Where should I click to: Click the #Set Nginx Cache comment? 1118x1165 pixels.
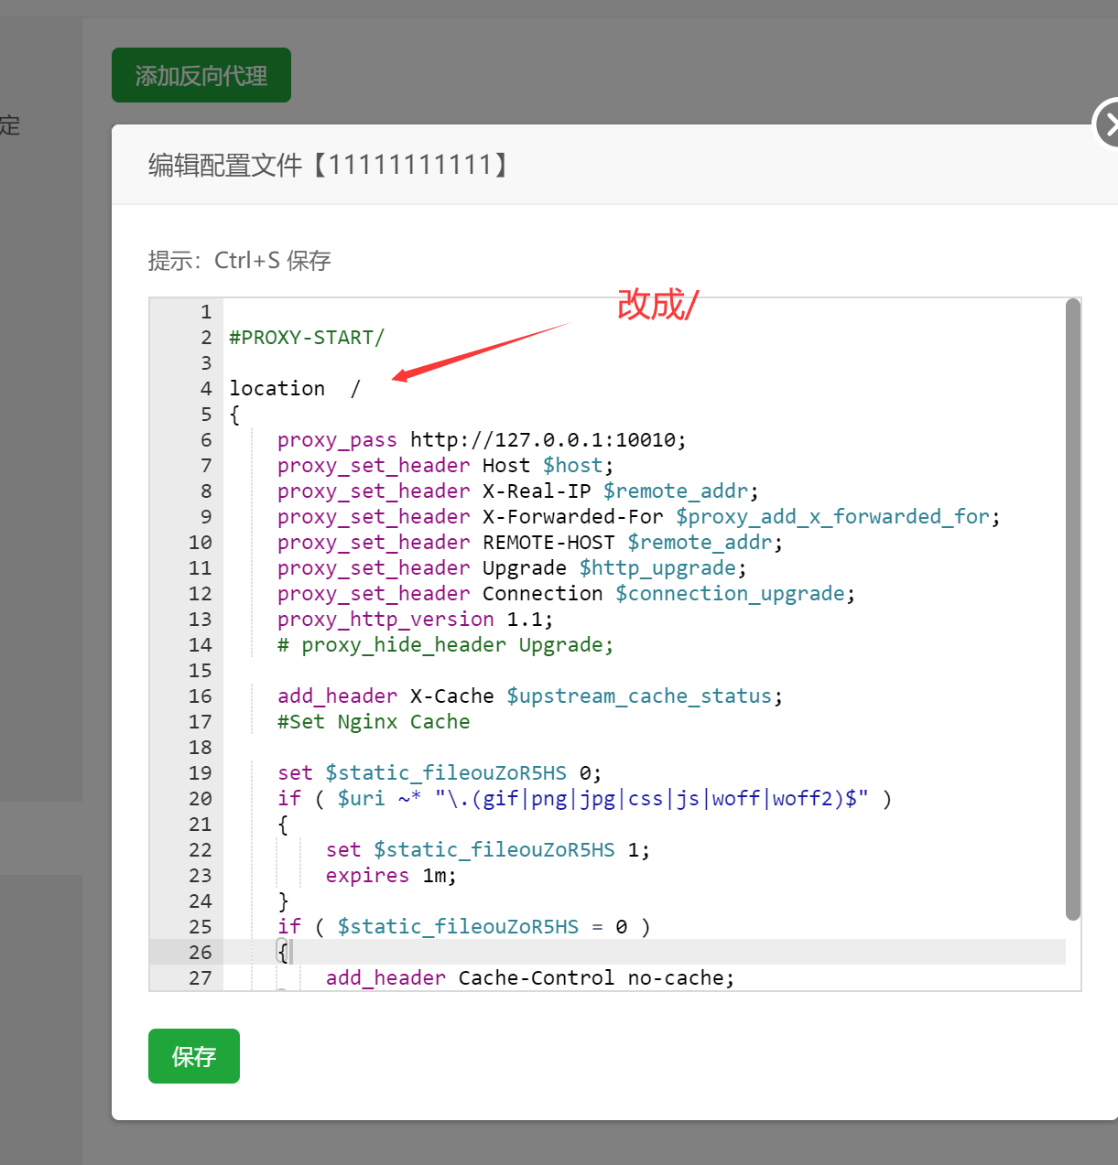pyautogui.click(x=374, y=722)
